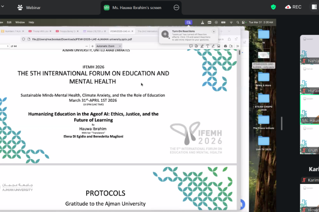The image size is (319, 212).
Task: Close the Numbers 7 KJV tab
Action: click(x=23, y=31)
